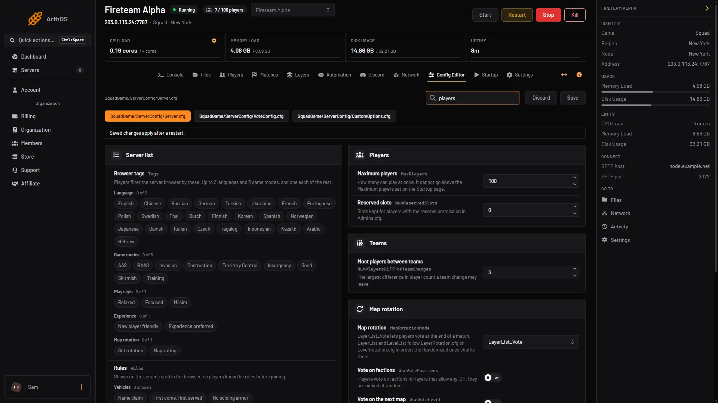This screenshot has height=403, width=718.
Task: Toggle the width expand arrows icon
Action: point(564,75)
